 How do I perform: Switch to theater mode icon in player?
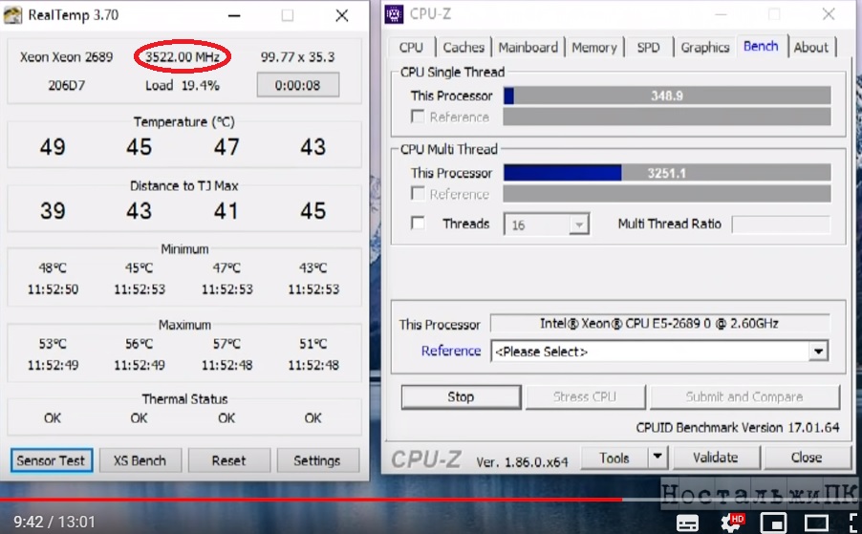(816, 523)
